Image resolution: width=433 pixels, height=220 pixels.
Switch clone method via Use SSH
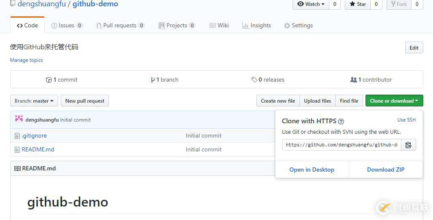(x=406, y=120)
